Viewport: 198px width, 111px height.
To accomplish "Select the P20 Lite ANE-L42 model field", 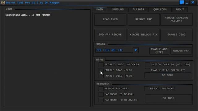I will pyautogui.click(x=114, y=50).
